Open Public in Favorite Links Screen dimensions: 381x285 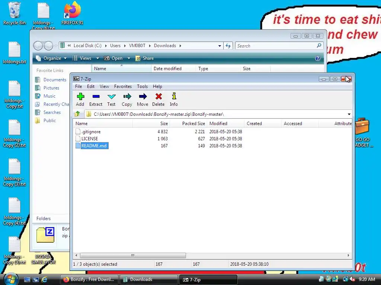point(49,121)
